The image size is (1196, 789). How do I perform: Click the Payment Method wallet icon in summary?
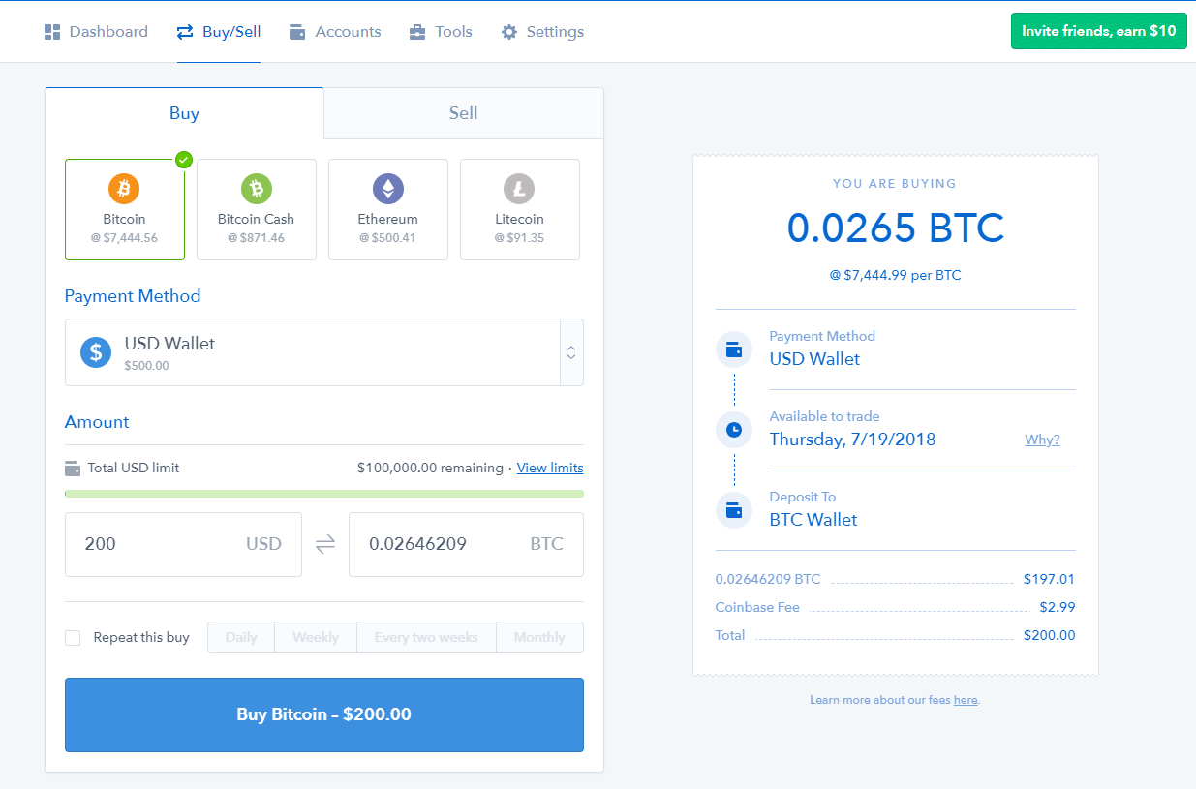pos(734,349)
